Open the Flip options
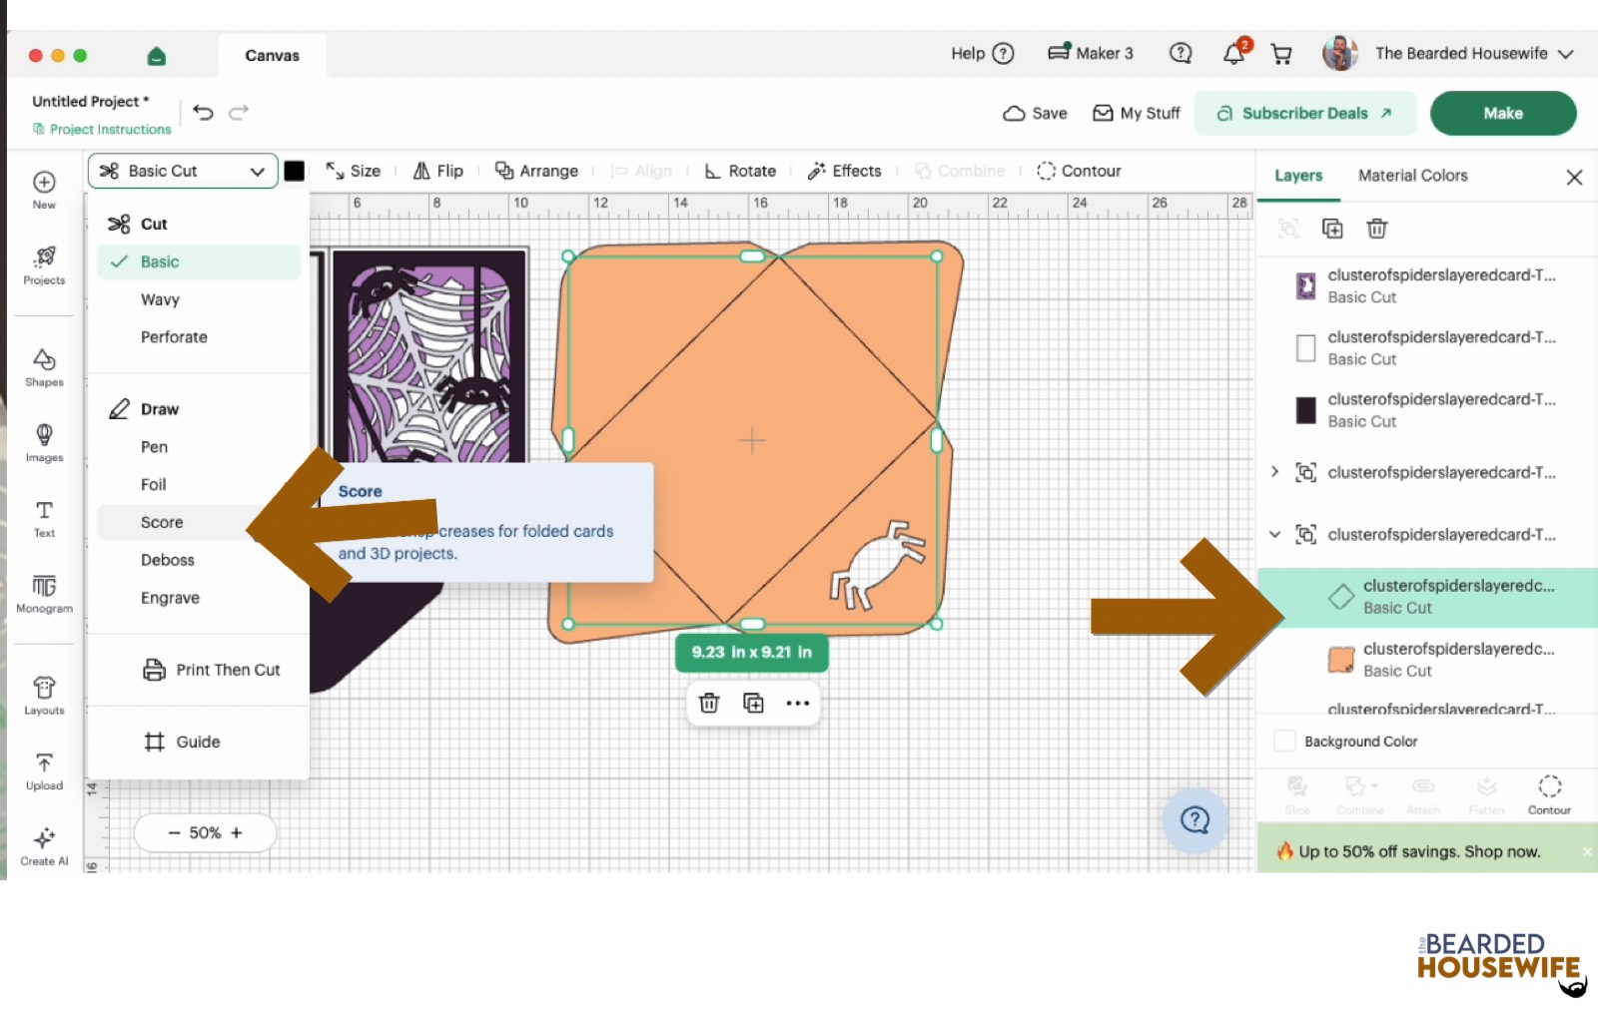The image size is (1598, 1015). pos(438,171)
